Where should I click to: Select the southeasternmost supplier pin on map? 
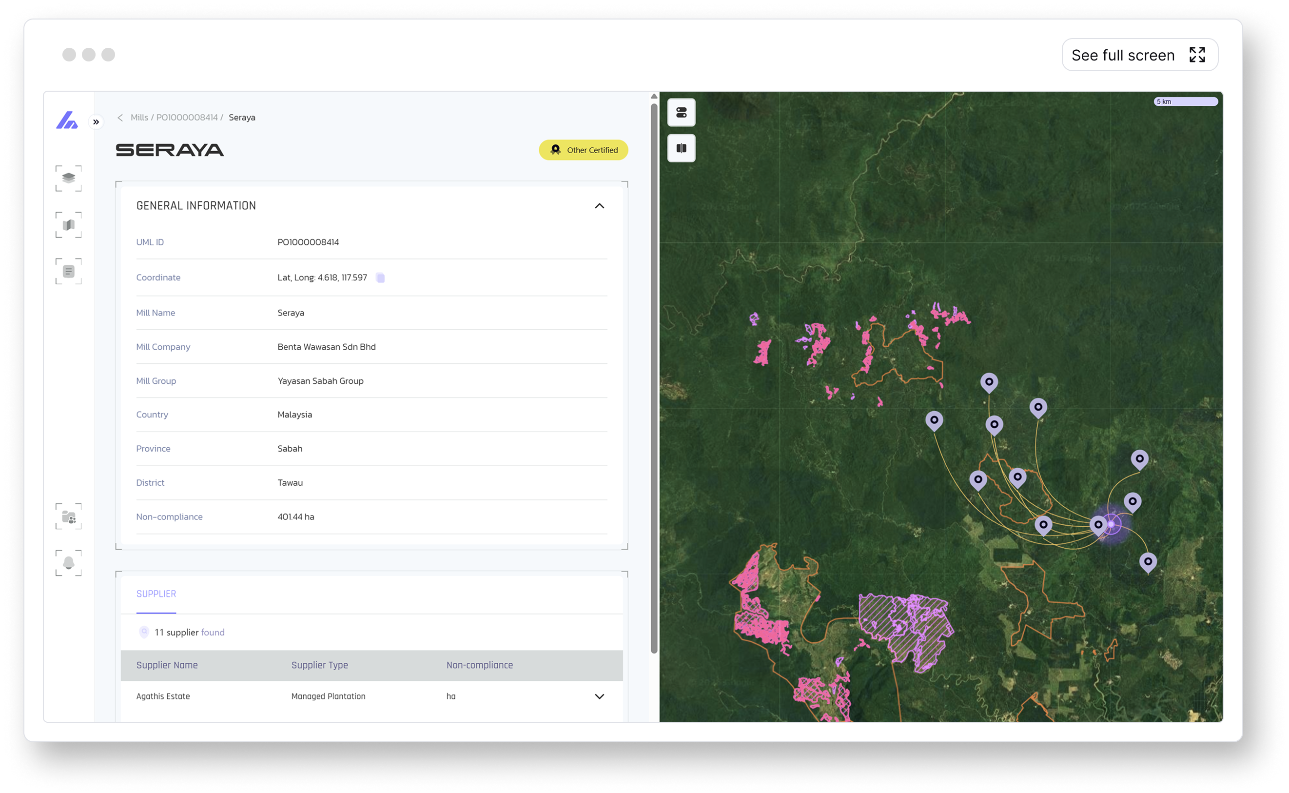click(1148, 562)
